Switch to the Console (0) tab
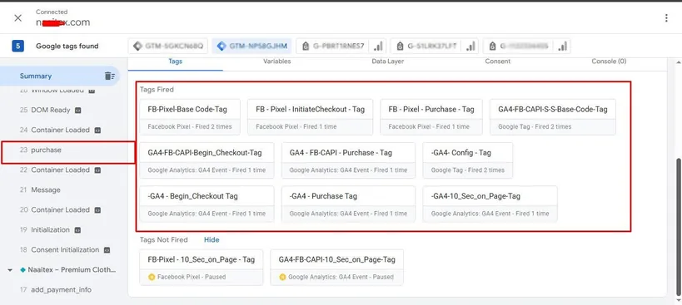The image size is (682, 305). click(609, 61)
